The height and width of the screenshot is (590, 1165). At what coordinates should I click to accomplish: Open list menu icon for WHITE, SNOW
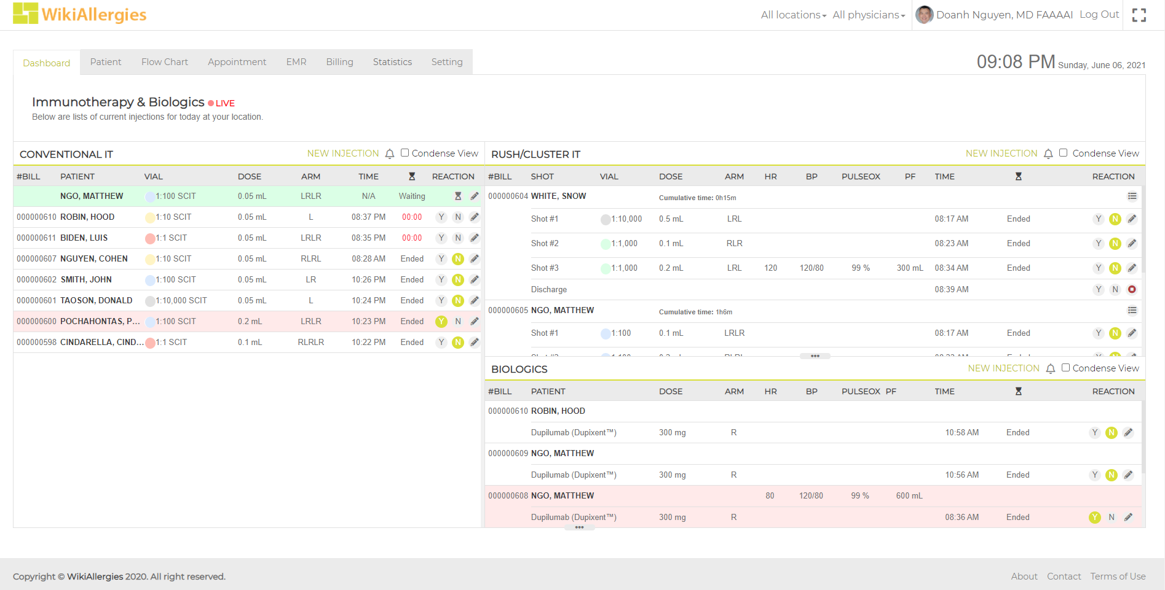point(1132,196)
